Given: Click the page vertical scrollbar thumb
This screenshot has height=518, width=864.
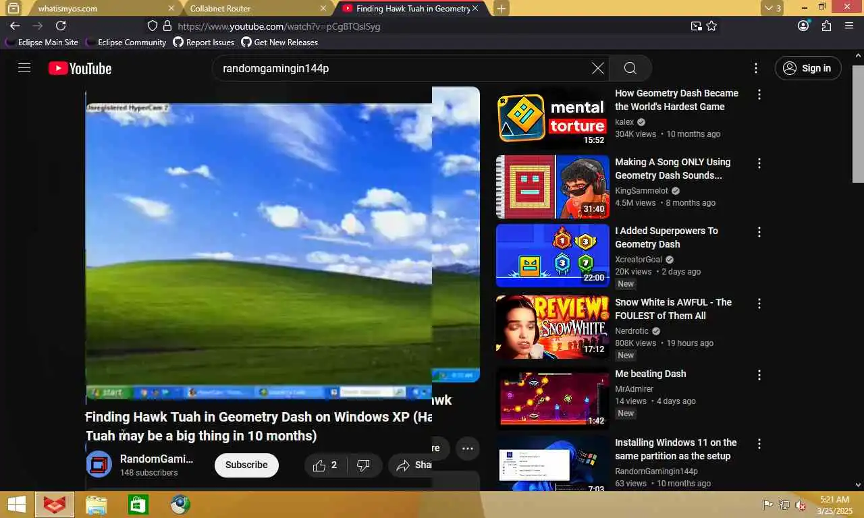Looking at the screenshot, I should click(858, 123).
